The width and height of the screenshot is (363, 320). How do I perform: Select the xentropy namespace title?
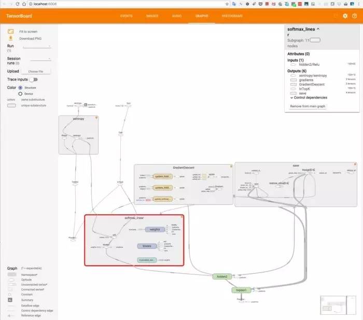pos(78,119)
